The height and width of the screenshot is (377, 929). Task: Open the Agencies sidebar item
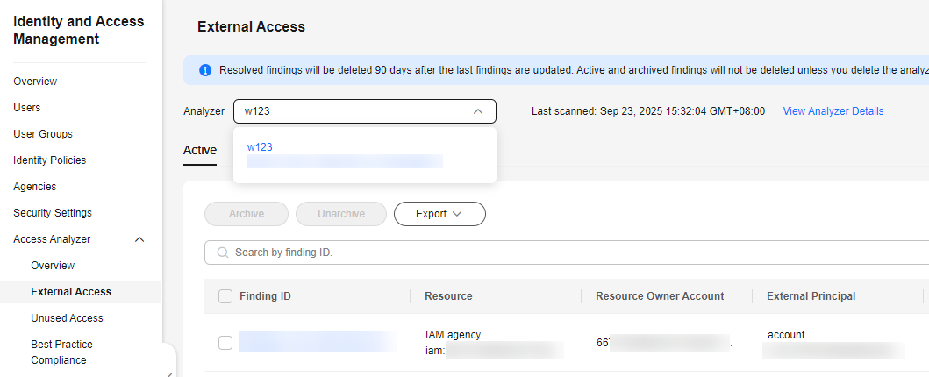(x=35, y=187)
